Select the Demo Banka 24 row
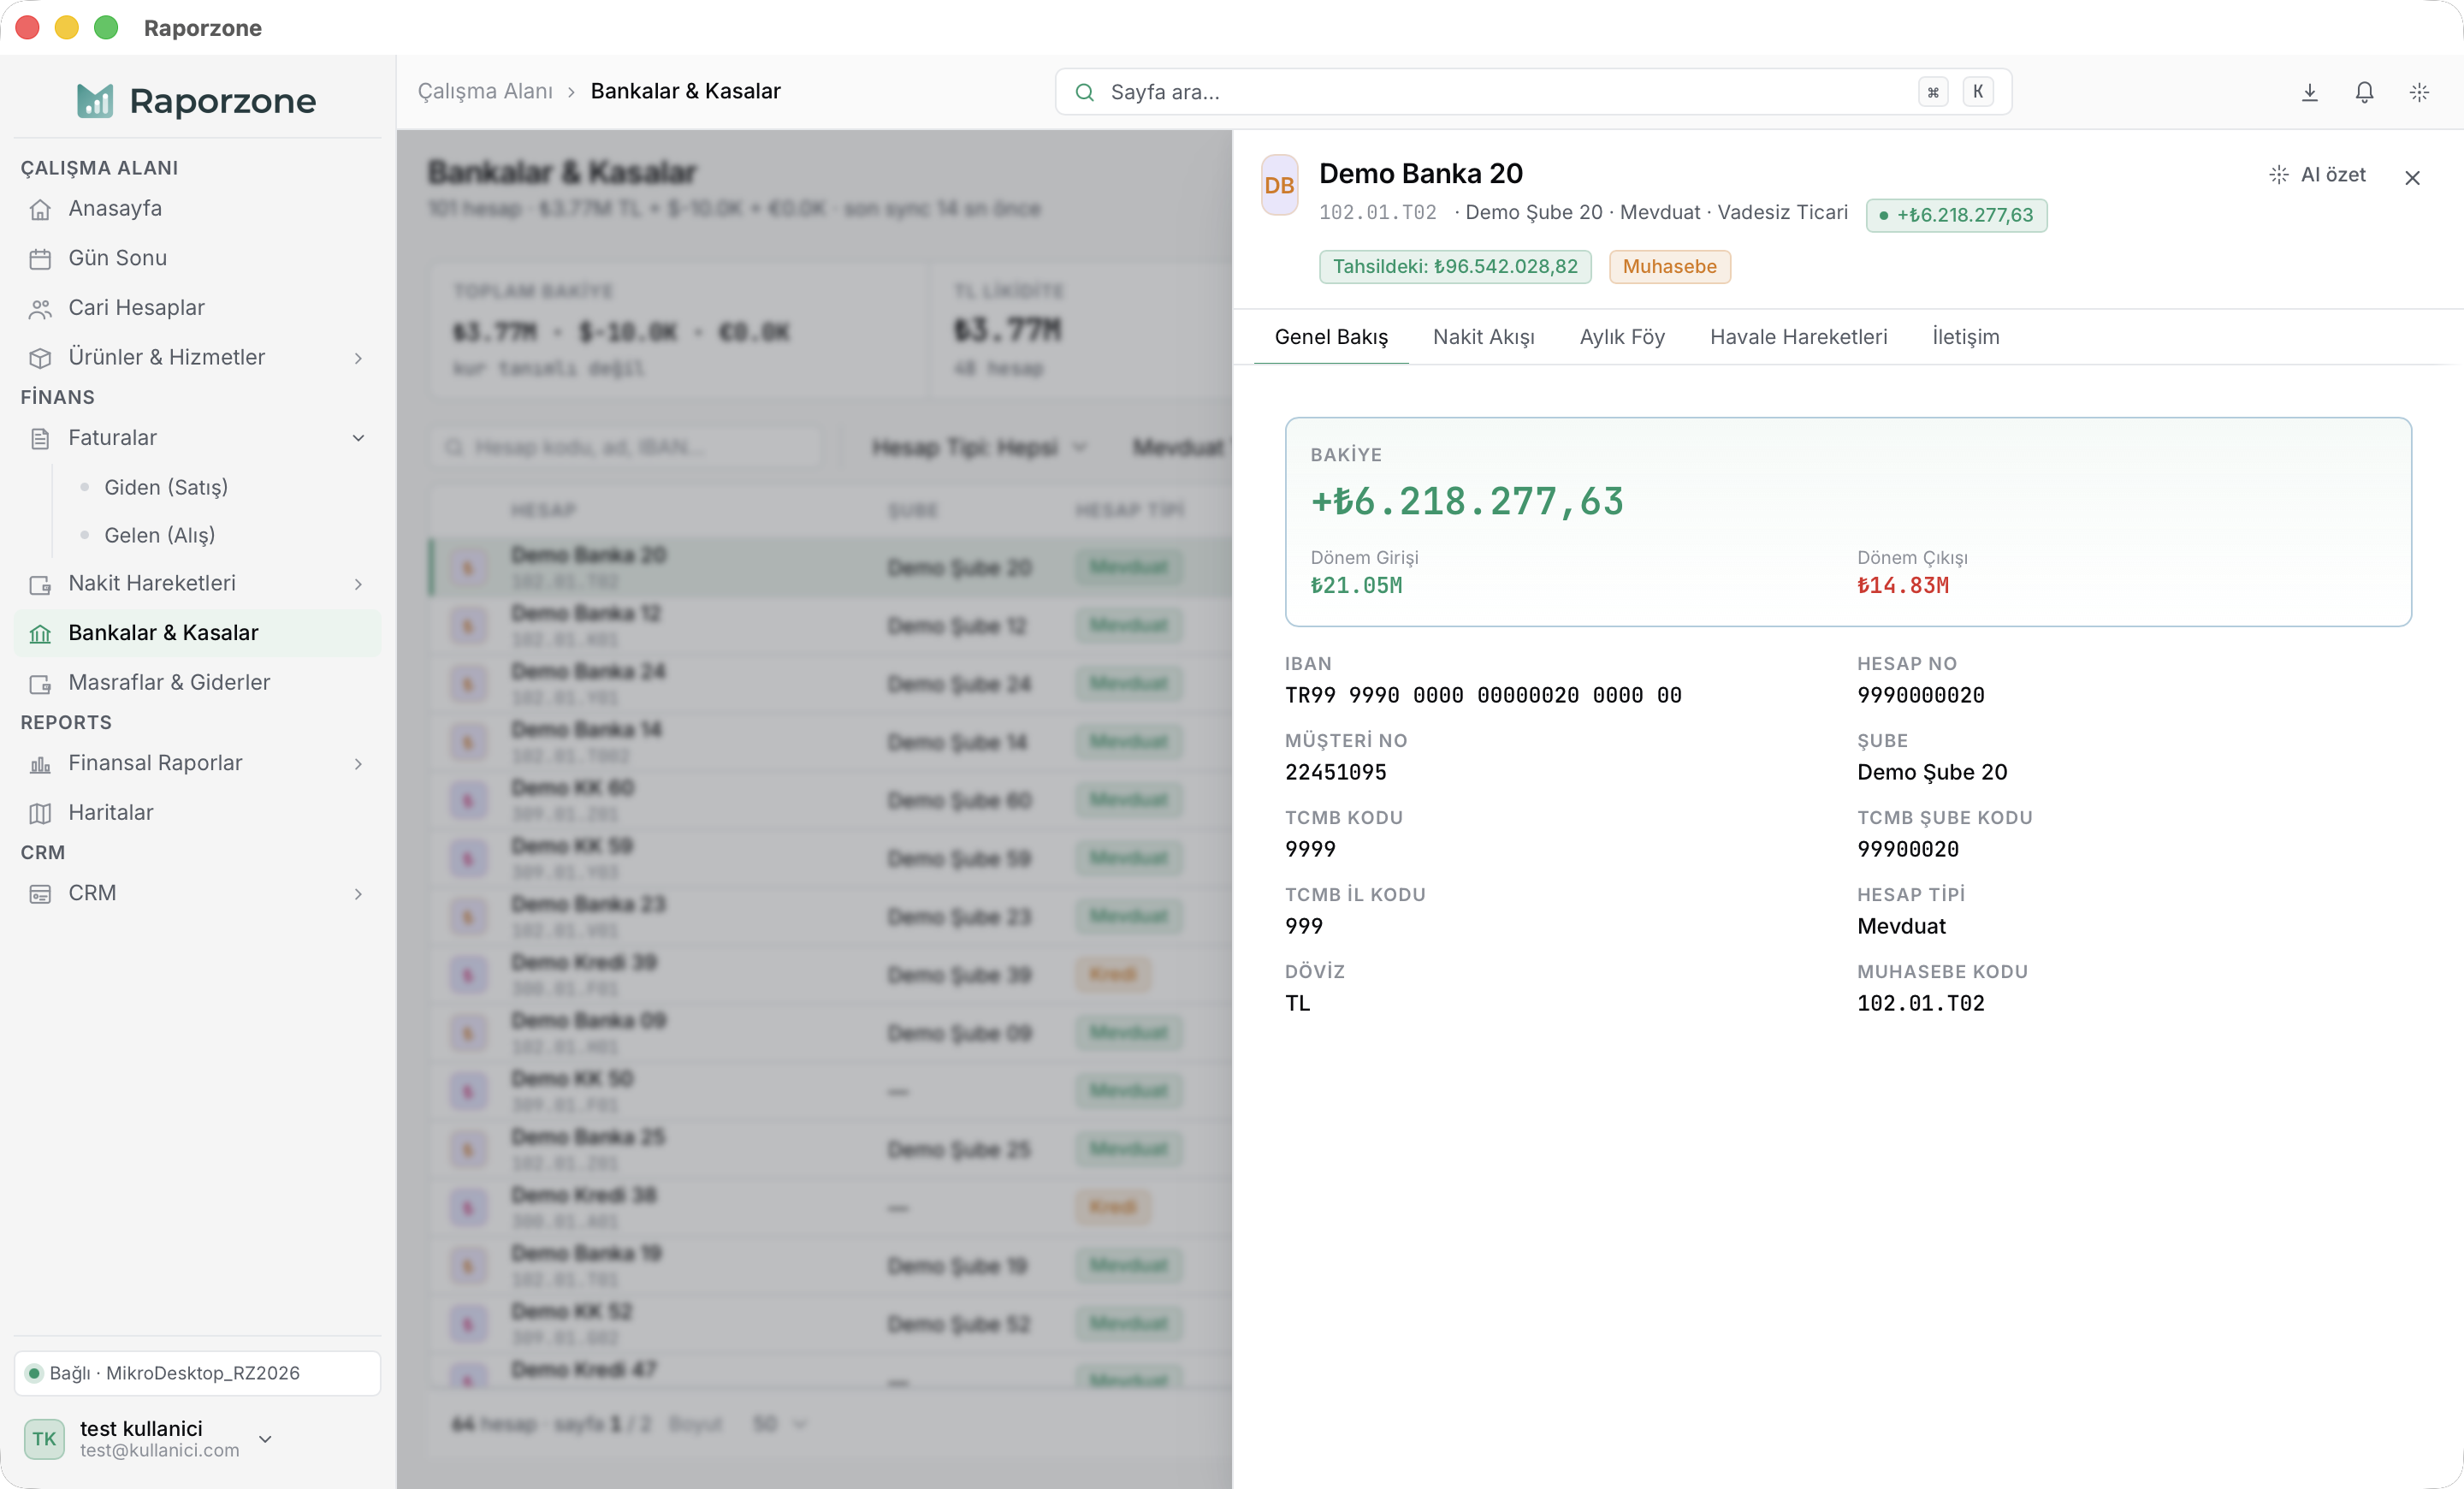This screenshot has width=2464, height=1489. pyautogui.click(x=830, y=684)
